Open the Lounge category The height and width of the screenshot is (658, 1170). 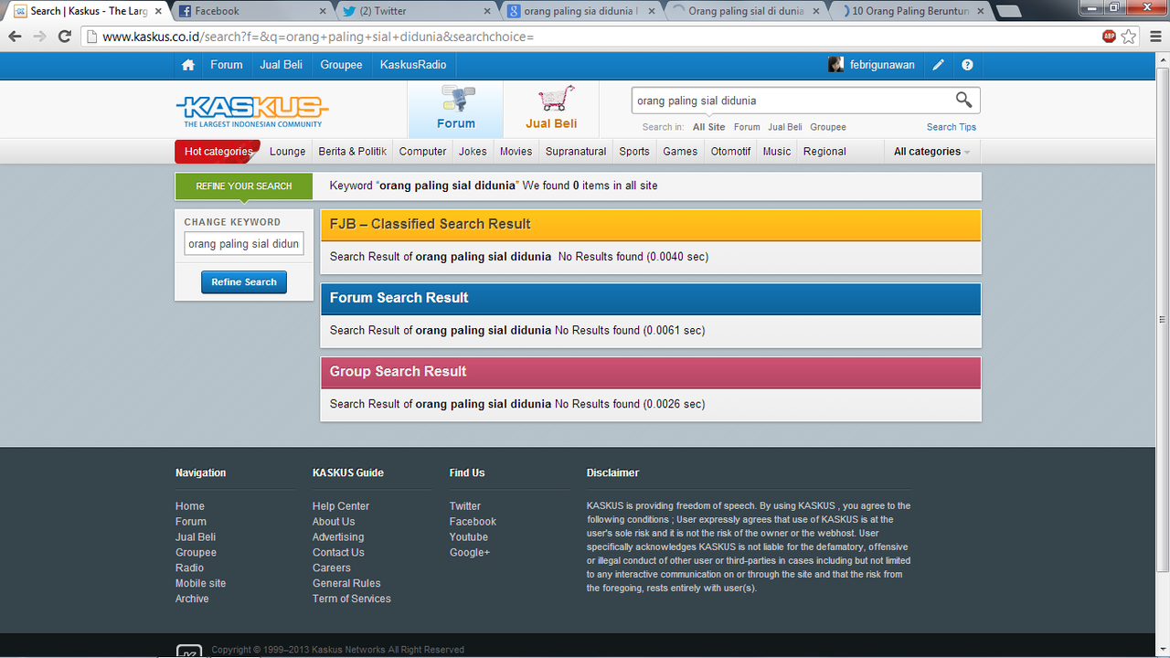tap(288, 152)
